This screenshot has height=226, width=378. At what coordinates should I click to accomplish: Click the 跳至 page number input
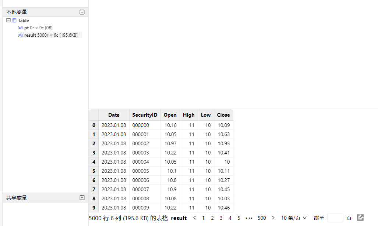(x=335, y=218)
